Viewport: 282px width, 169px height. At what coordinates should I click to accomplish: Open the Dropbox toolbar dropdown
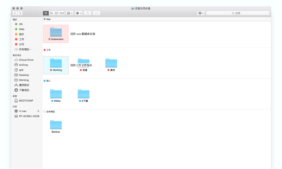[x=201, y=13]
